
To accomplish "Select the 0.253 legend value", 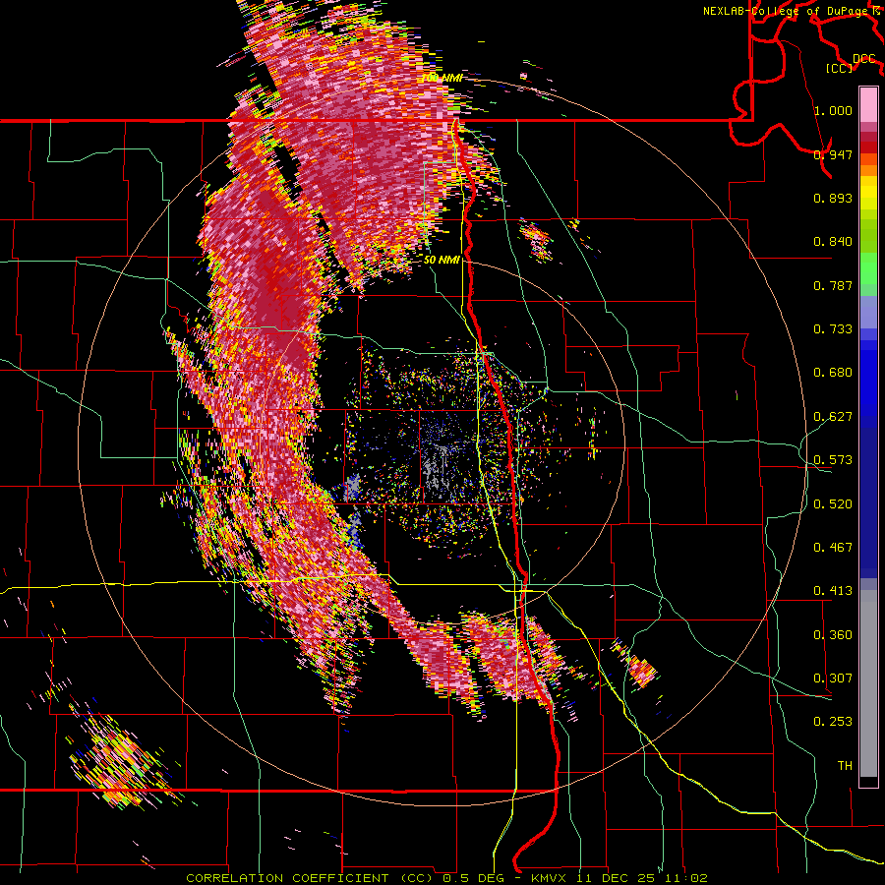I will tap(833, 722).
